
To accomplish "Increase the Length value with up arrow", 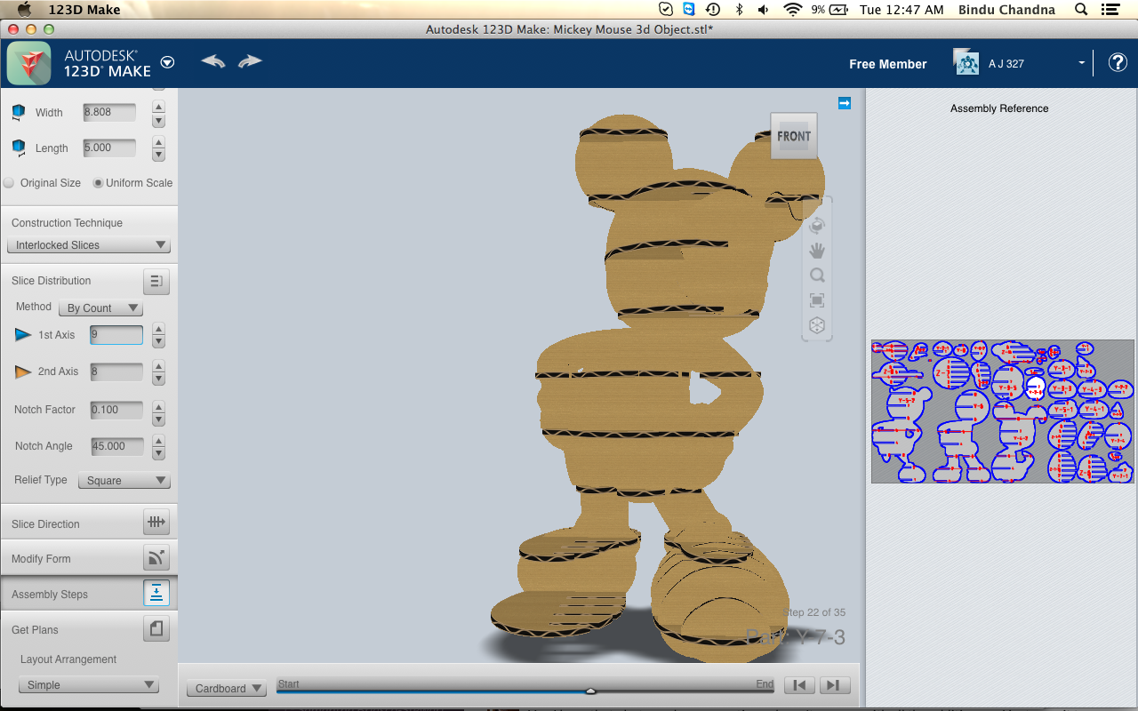I will pos(158,142).
